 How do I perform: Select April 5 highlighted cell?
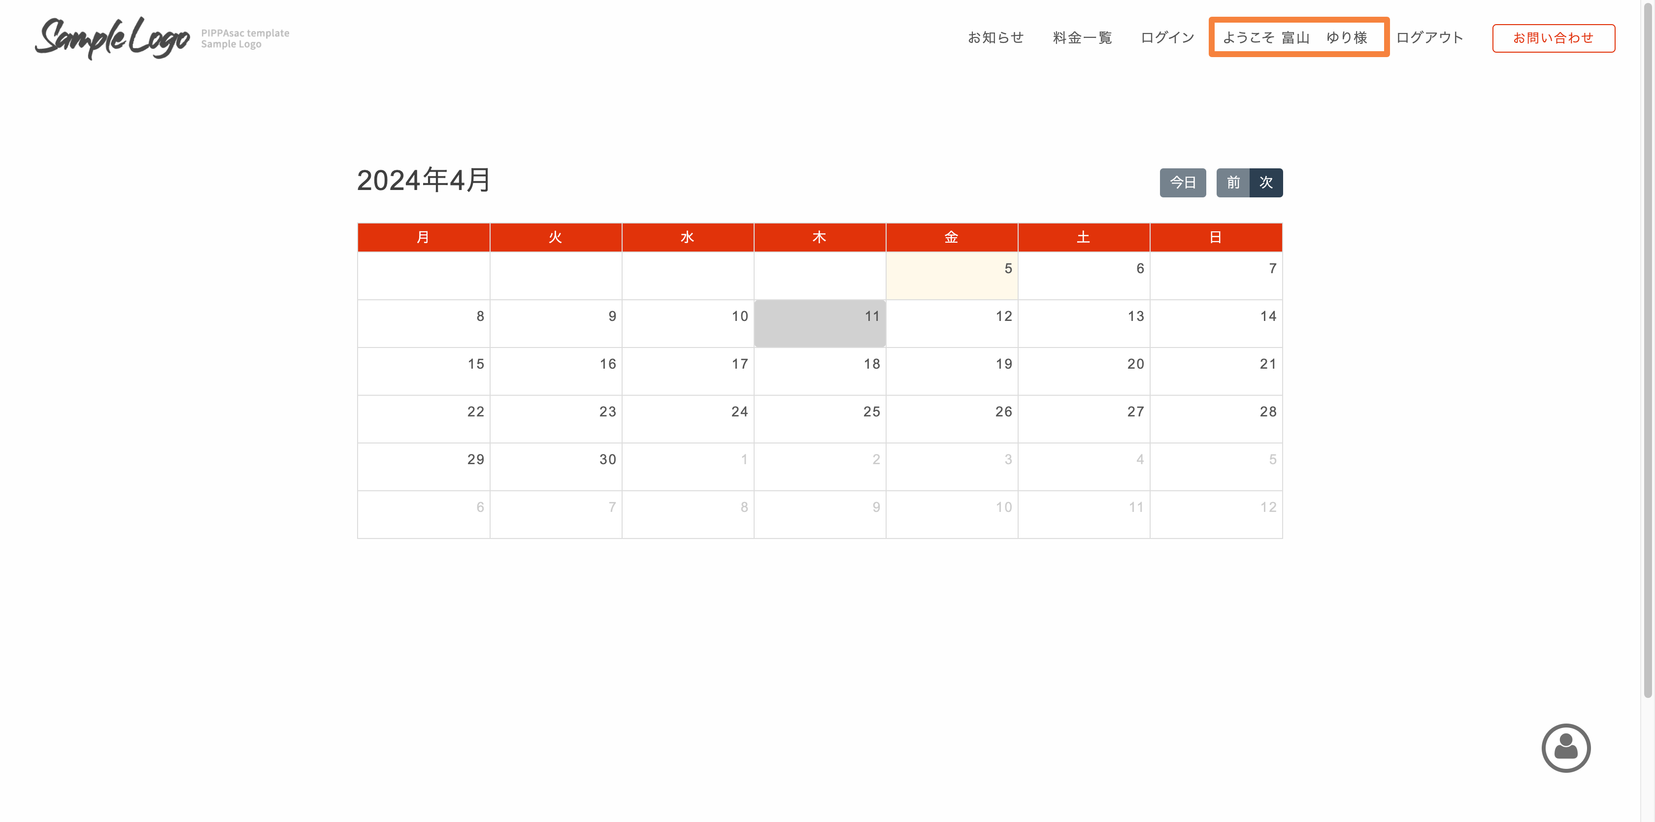[951, 276]
